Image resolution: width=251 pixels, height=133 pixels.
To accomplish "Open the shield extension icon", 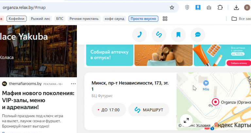I will point(187,8).
